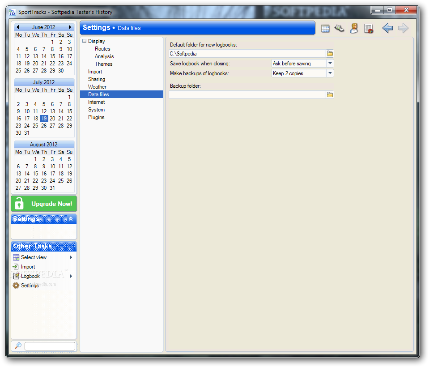Click the Logbook task icon

coord(16,276)
